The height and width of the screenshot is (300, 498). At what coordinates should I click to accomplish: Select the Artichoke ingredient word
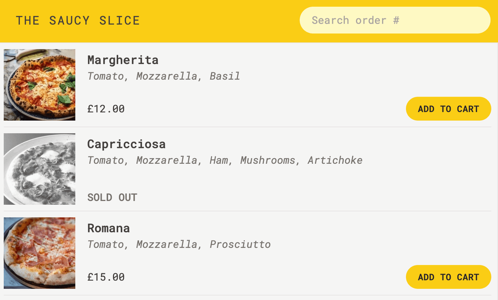coord(335,160)
